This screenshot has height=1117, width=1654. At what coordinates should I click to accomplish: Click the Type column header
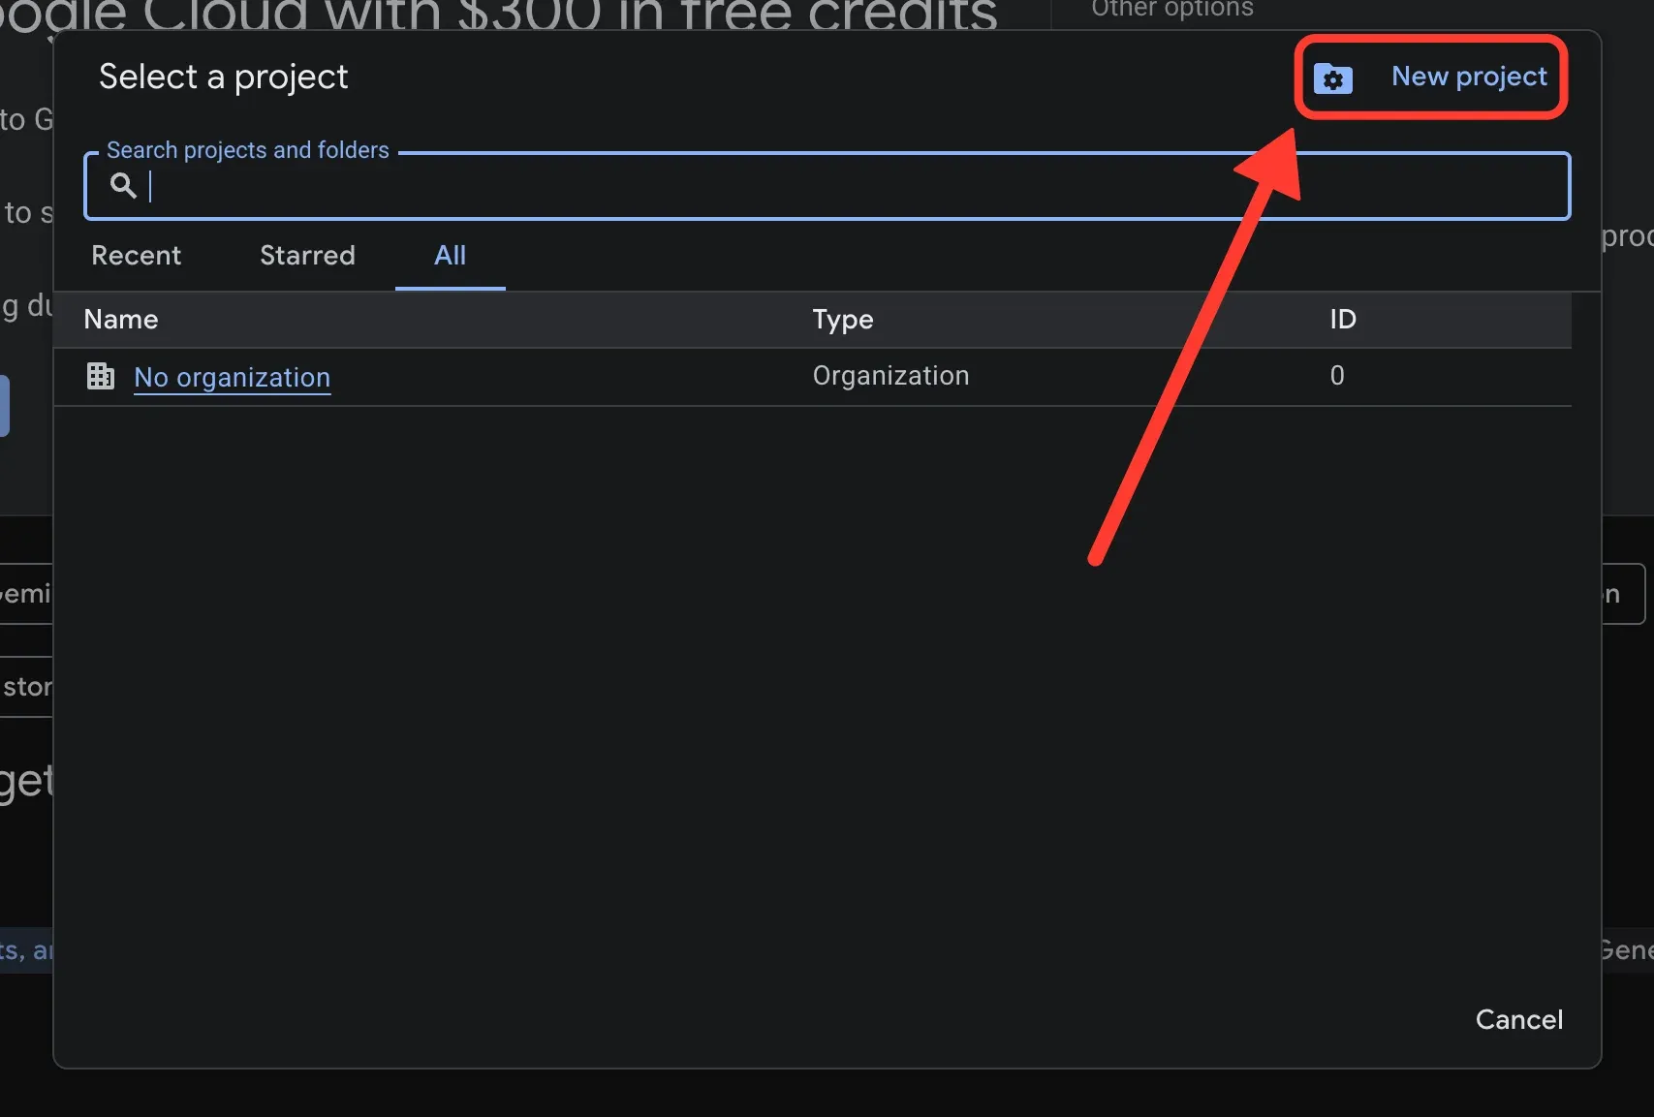point(843,320)
